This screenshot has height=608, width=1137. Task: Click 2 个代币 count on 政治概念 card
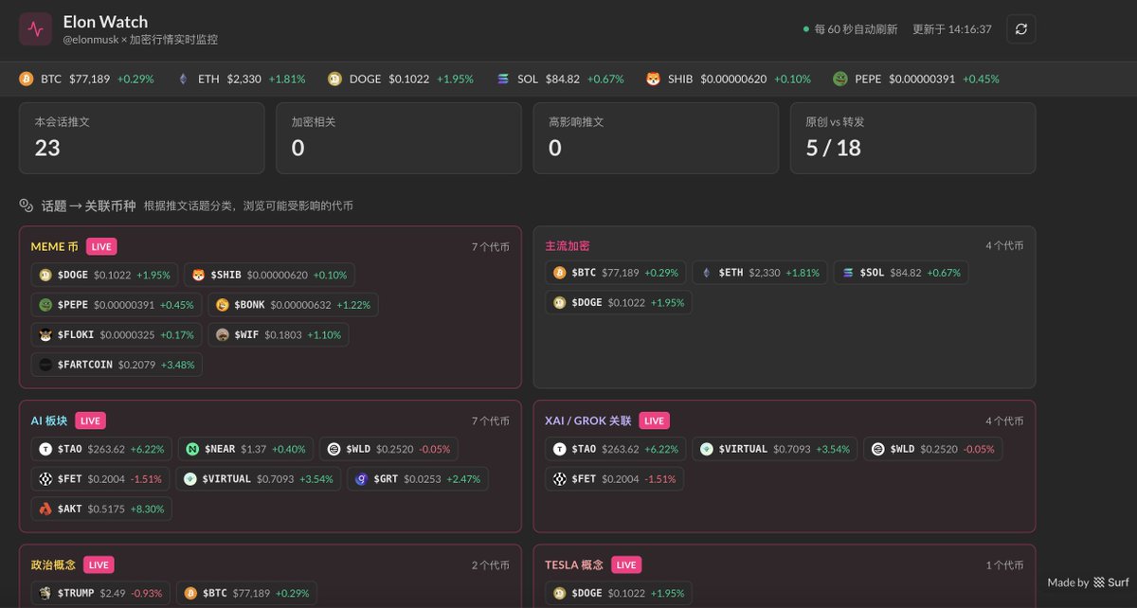point(490,564)
